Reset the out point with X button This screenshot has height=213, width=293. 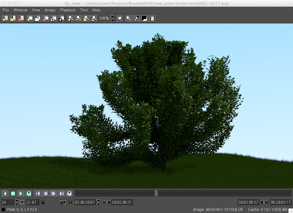(261, 202)
